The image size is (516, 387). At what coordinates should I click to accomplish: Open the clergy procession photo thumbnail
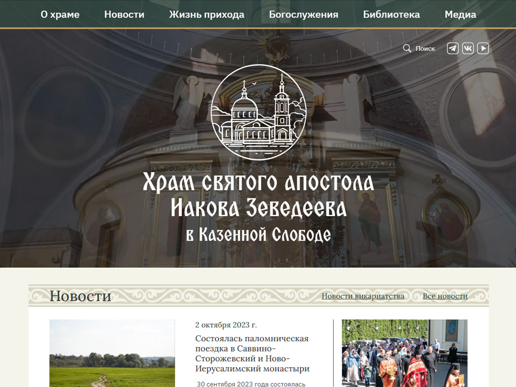404,353
